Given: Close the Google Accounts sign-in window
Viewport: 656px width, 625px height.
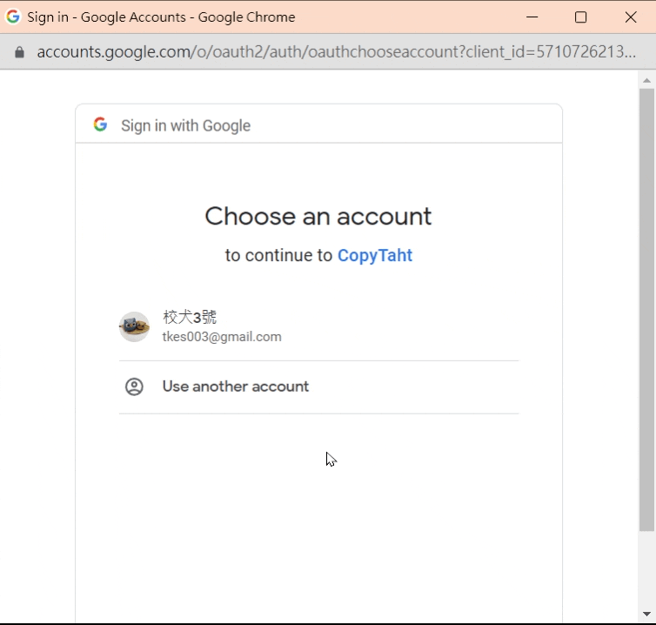Looking at the screenshot, I should tap(631, 17).
